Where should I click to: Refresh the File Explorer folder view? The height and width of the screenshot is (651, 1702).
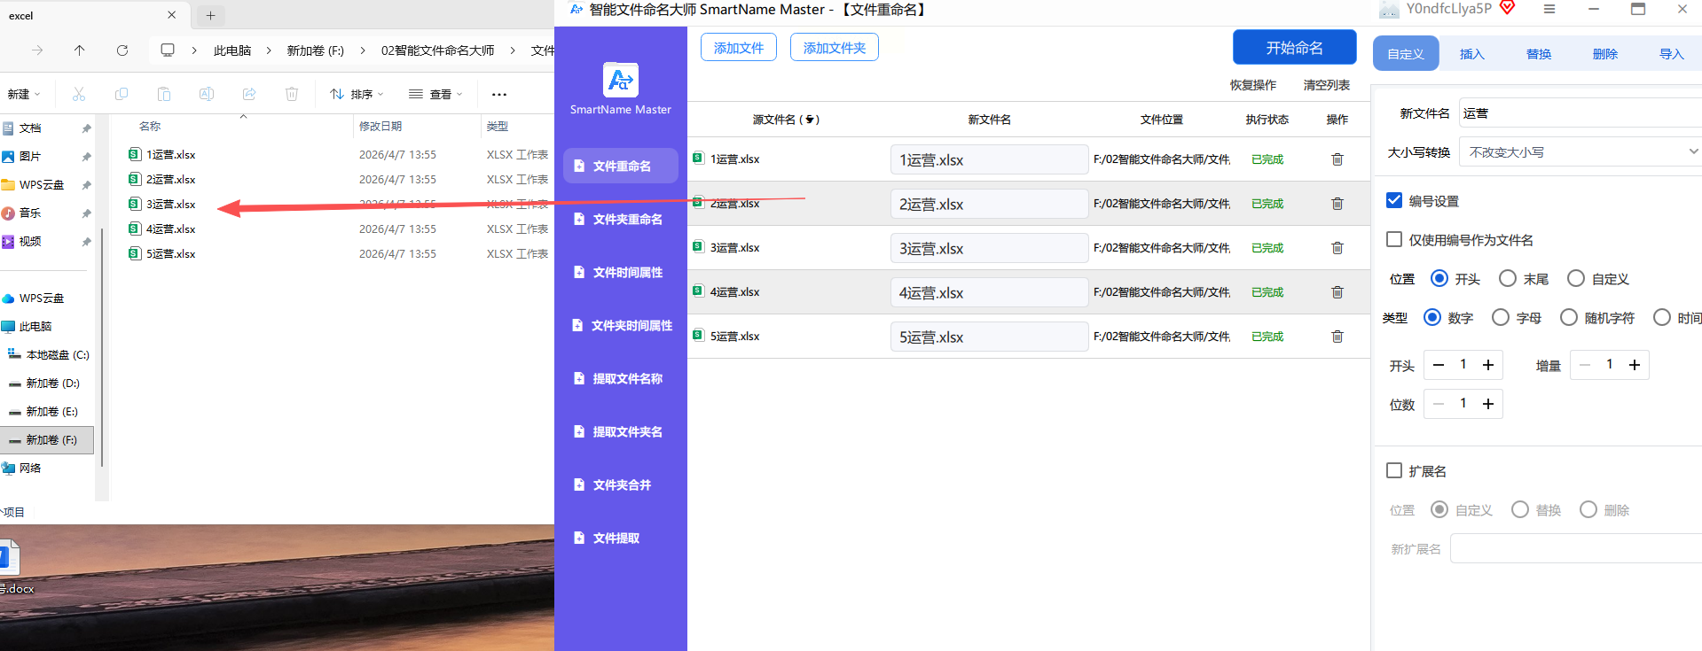pos(122,50)
